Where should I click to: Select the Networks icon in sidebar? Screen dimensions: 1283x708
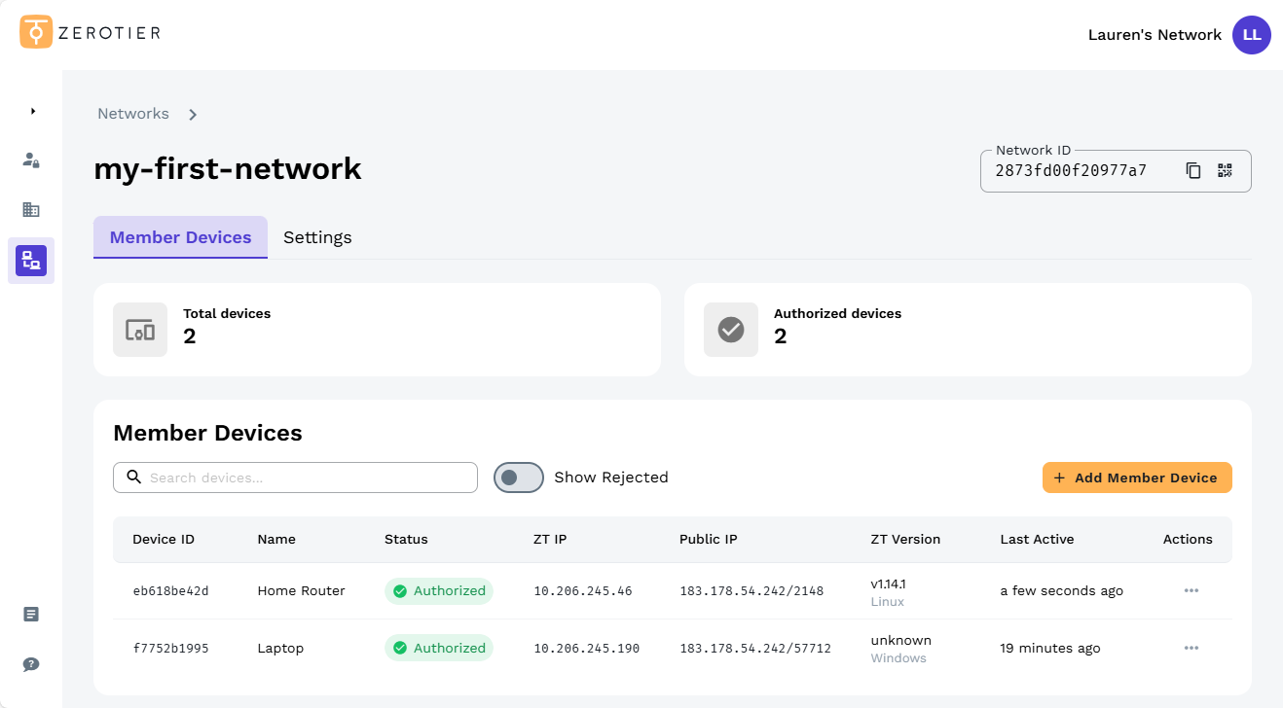pyautogui.click(x=31, y=261)
